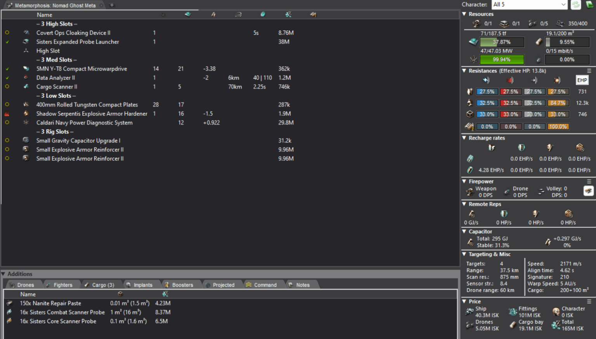Collapse the Recharge rates section
596x339 pixels.
coord(464,138)
